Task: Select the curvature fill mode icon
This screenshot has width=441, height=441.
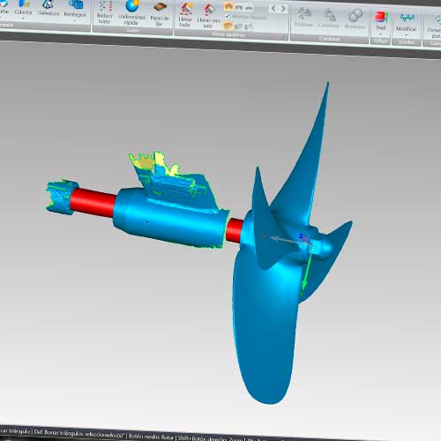Action: click(228, 7)
